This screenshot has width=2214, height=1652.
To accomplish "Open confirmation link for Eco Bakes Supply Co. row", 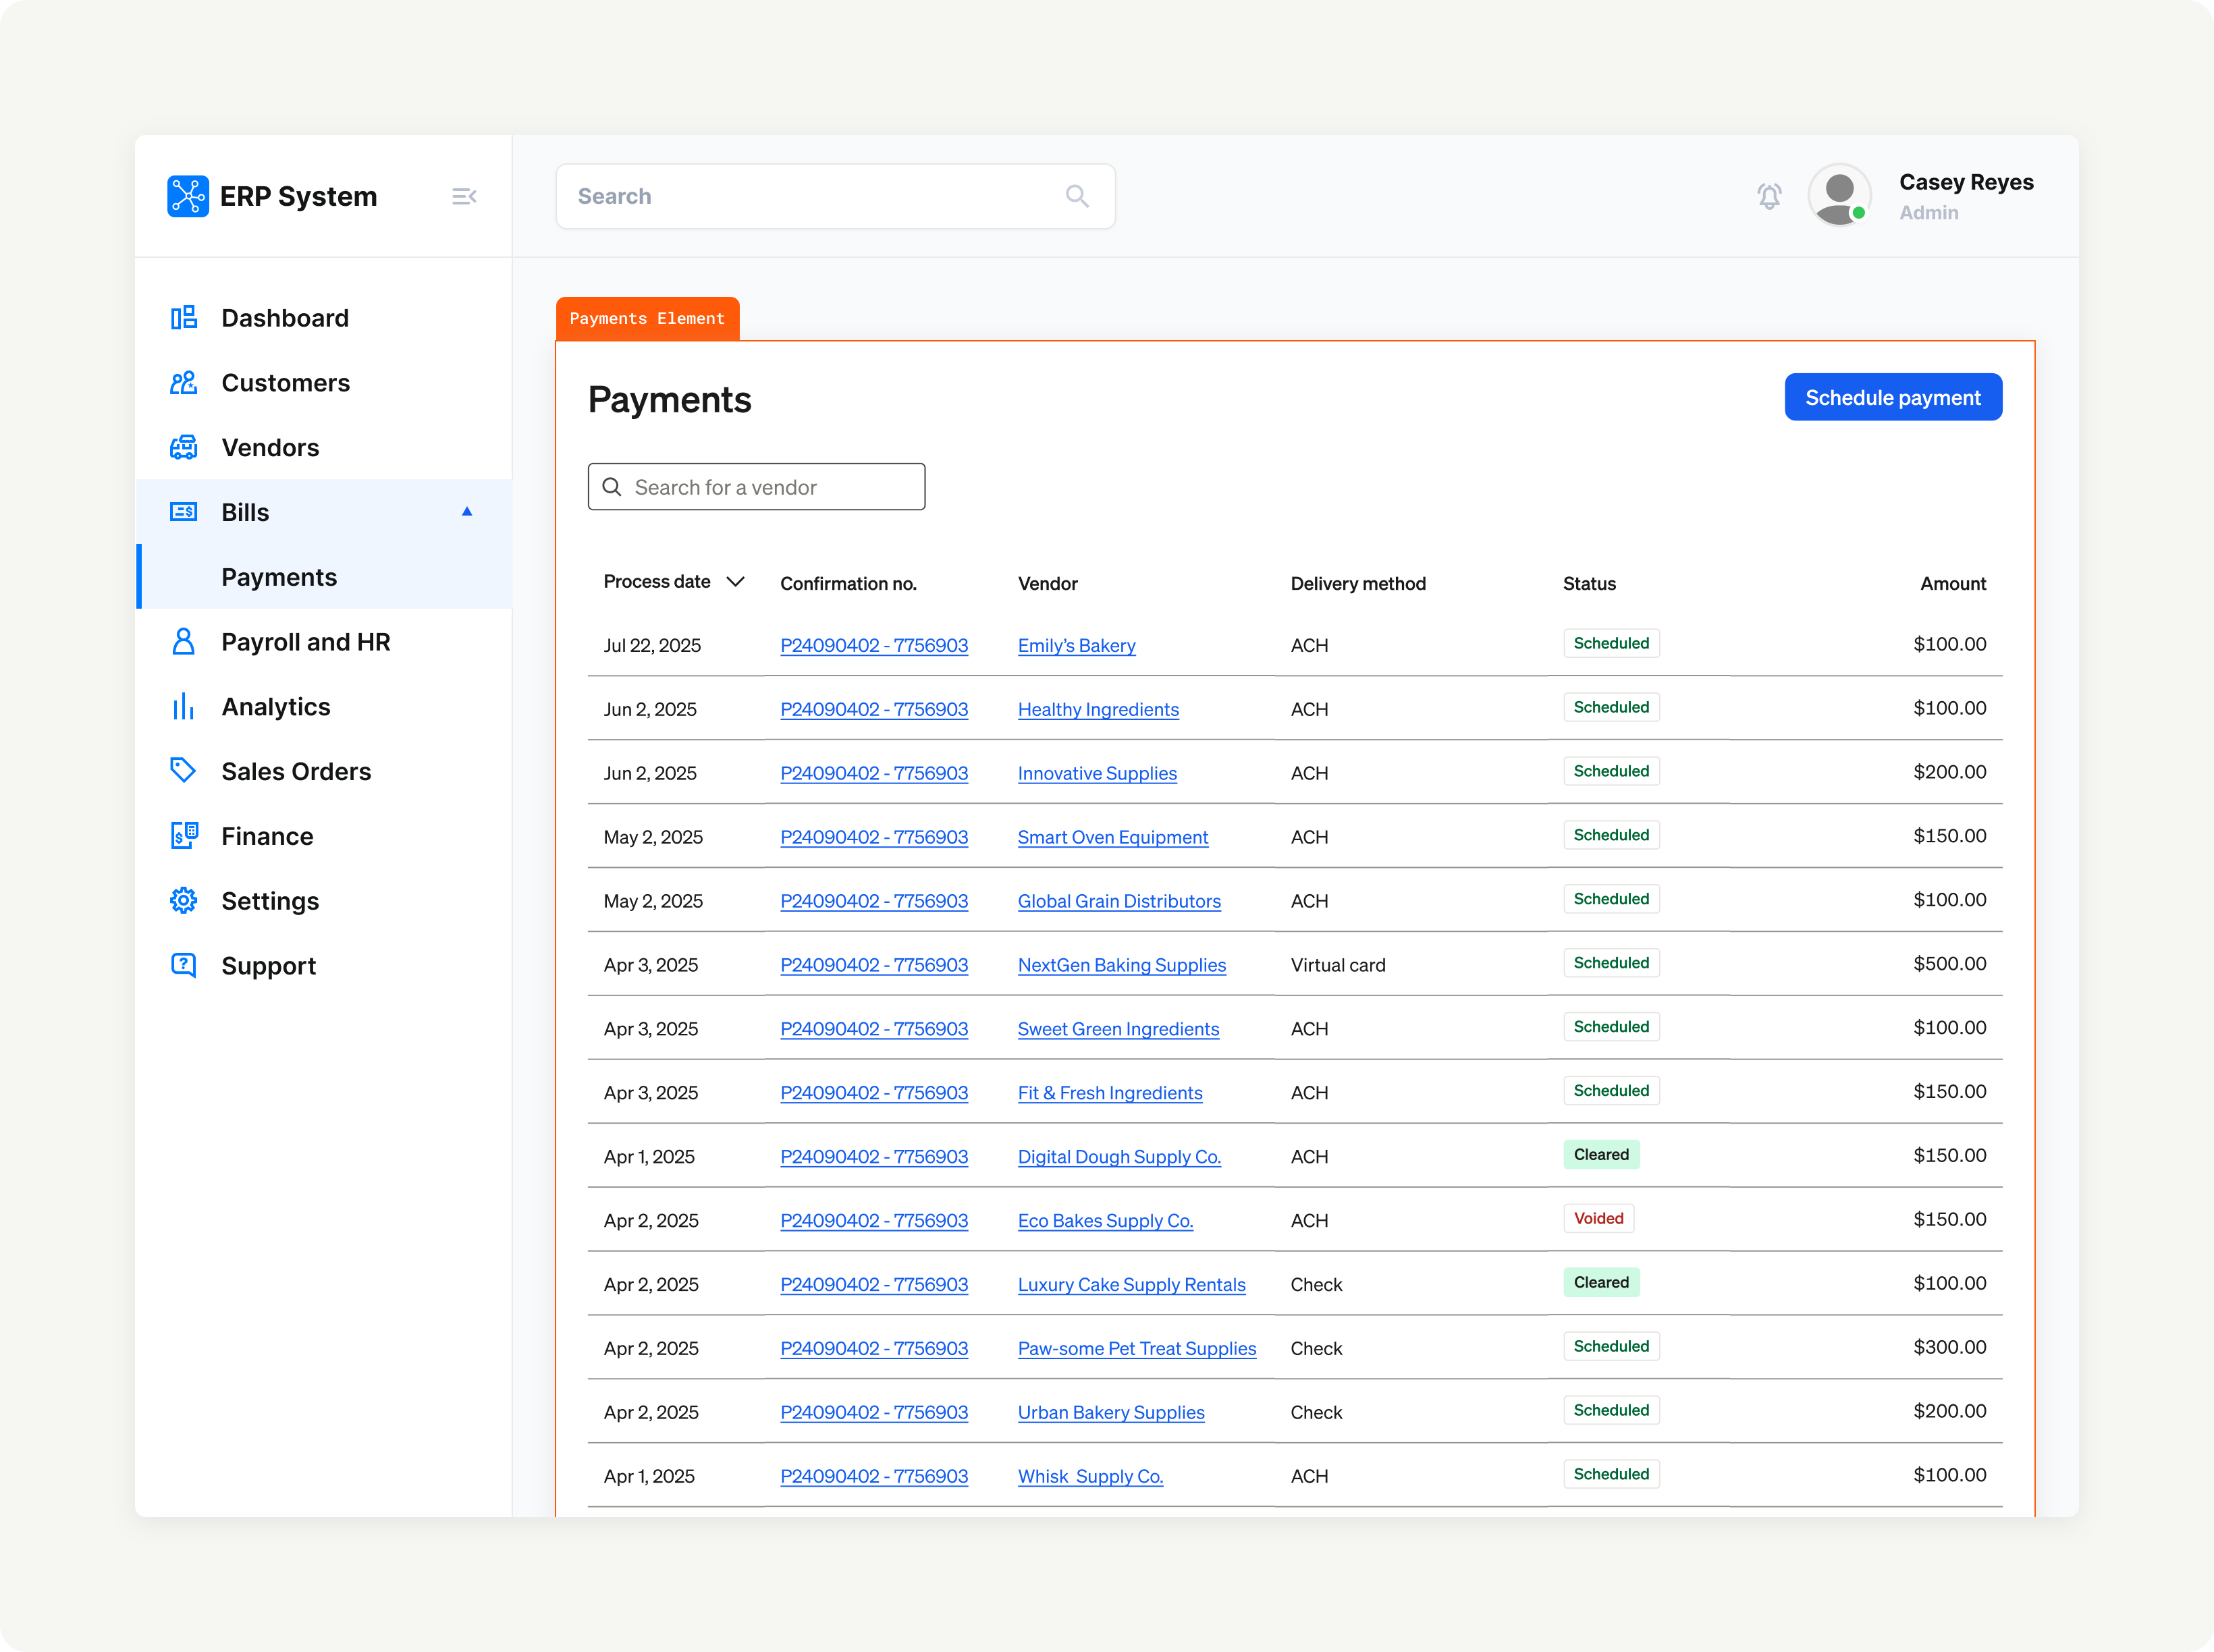I will click(873, 1221).
